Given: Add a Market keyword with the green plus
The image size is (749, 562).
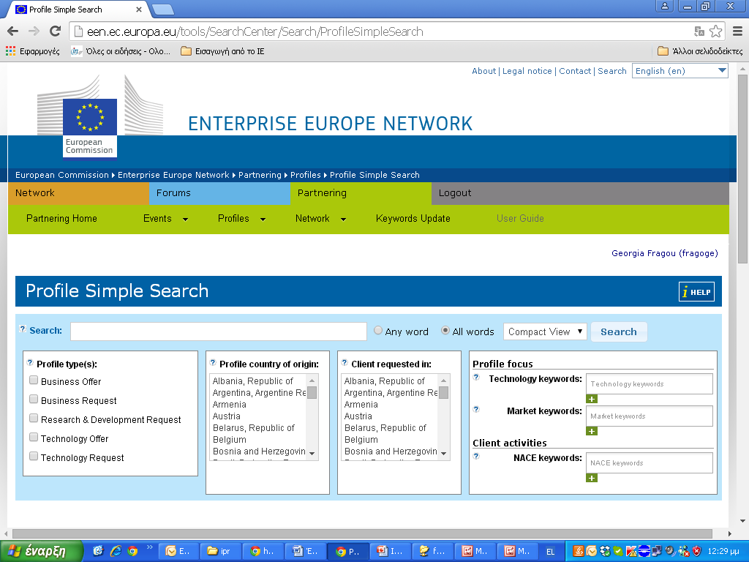Looking at the screenshot, I should click(591, 431).
